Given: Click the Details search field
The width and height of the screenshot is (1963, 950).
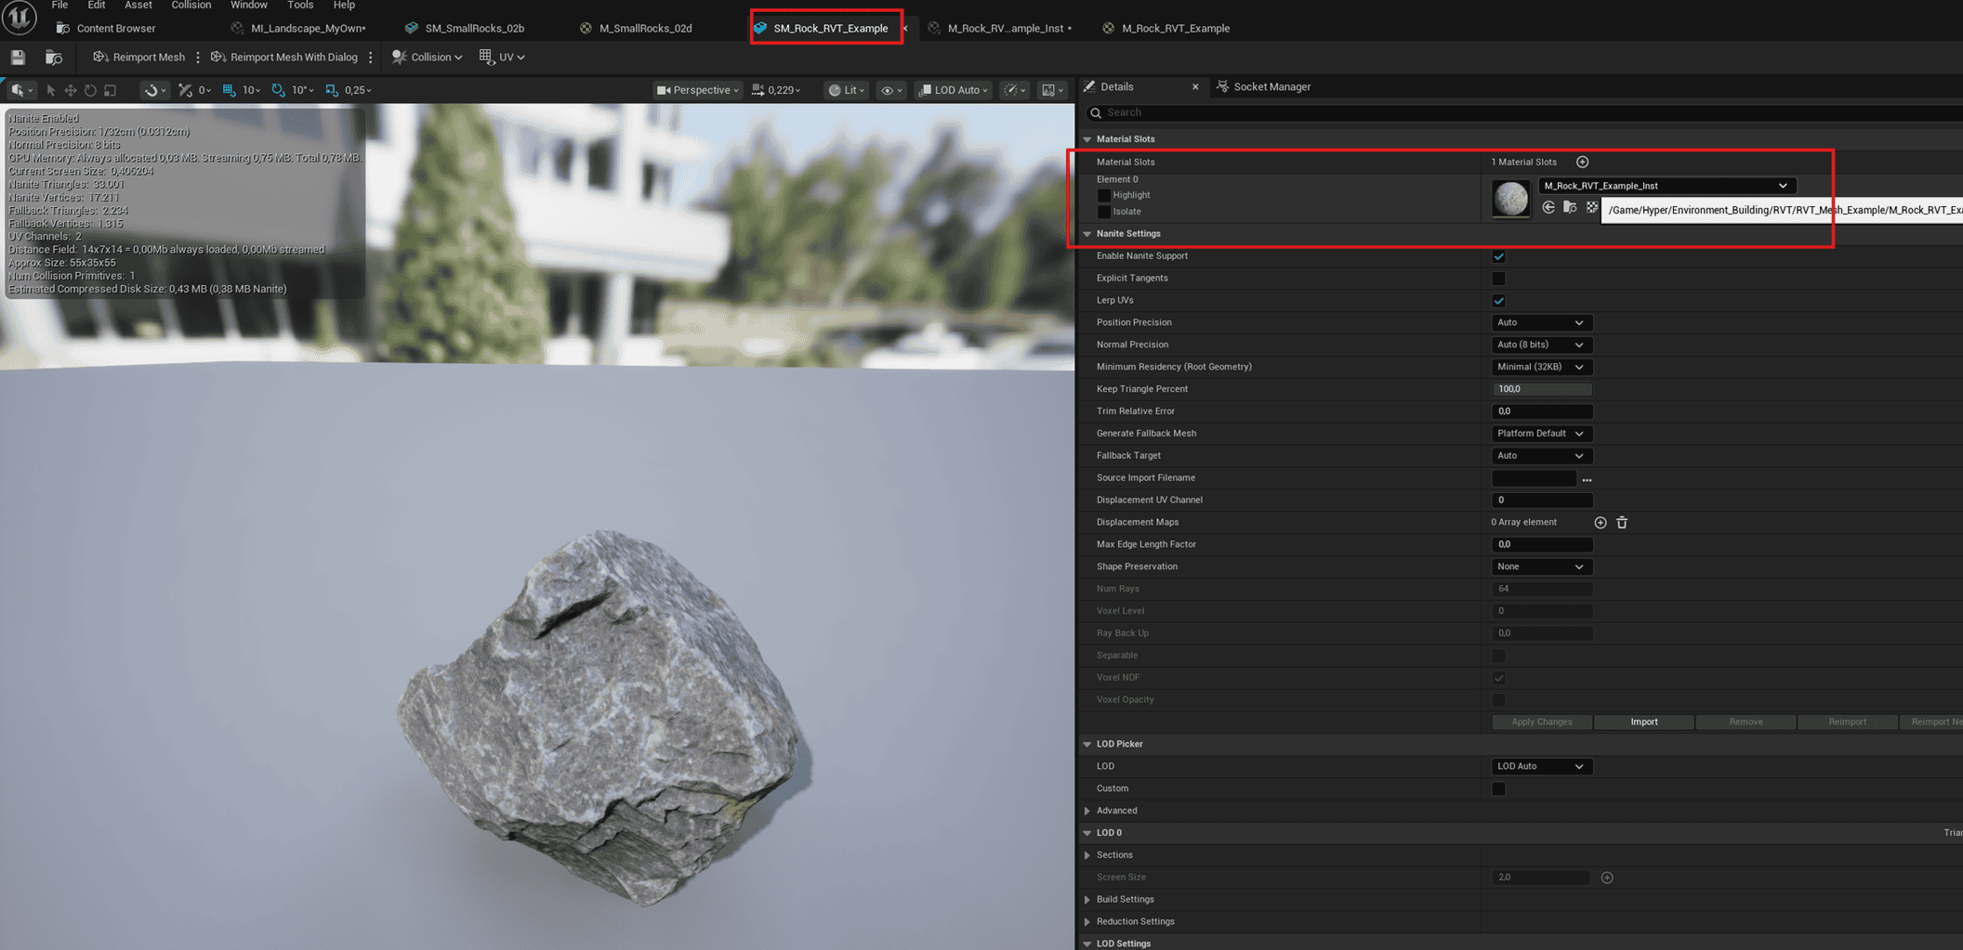Looking at the screenshot, I should [x=1524, y=112].
